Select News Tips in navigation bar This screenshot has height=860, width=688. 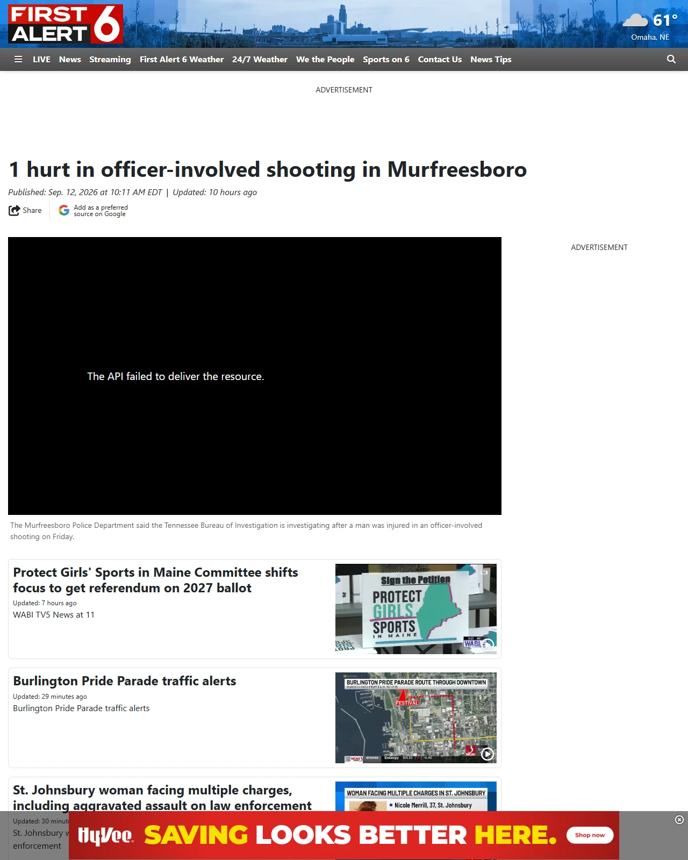(x=491, y=60)
